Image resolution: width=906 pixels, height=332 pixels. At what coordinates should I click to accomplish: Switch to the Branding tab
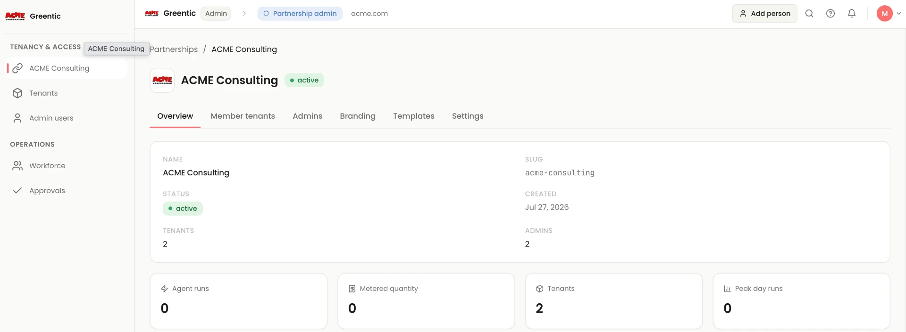pyautogui.click(x=358, y=116)
